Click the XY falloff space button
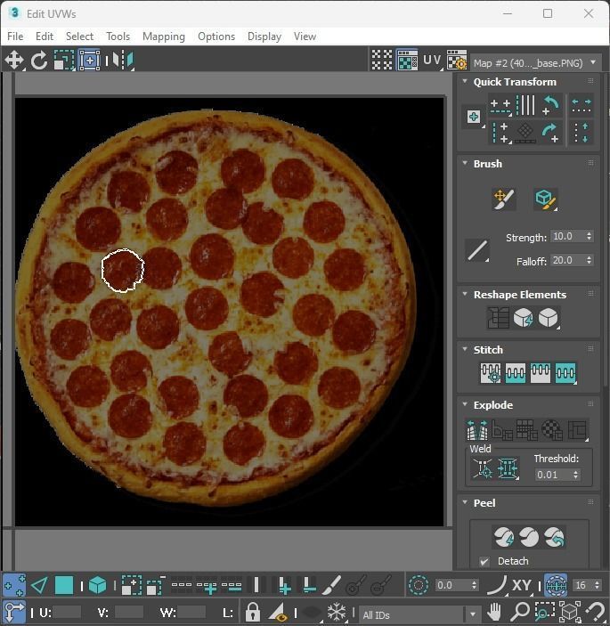Viewport: 610px width, 626px height. pyautogui.click(x=521, y=585)
